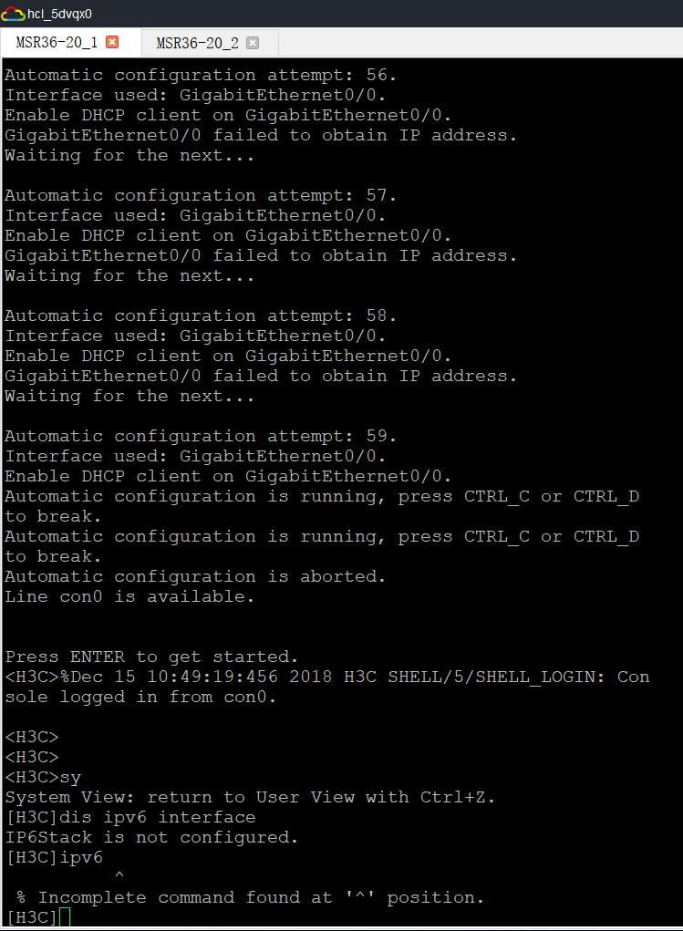This screenshot has width=683, height=931.
Task: Click the 'Incomplete command found' error line
Action: (250, 897)
